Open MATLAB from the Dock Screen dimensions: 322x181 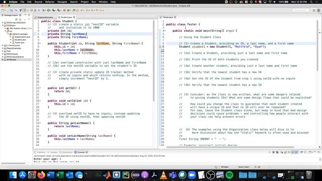point(107,175)
